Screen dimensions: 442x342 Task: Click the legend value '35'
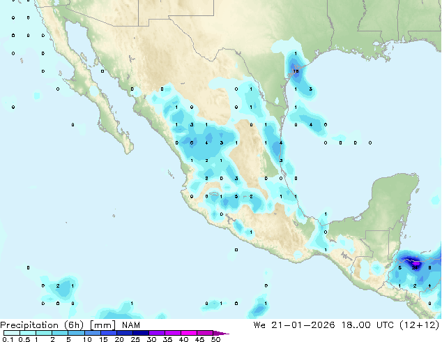tap(167, 339)
